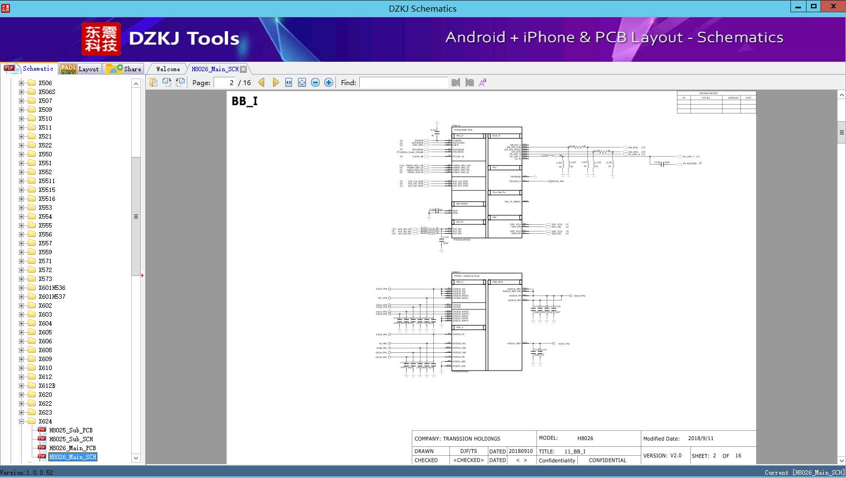Collapse the X624 folder node
The width and height of the screenshot is (846, 478).
click(21, 421)
